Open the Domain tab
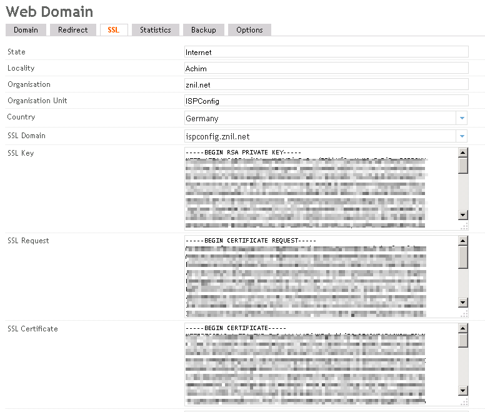Image resolution: width=485 pixels, height=412 pixels. point(26,30)
